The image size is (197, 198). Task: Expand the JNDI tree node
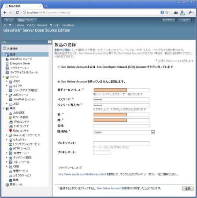click(7, 104)
